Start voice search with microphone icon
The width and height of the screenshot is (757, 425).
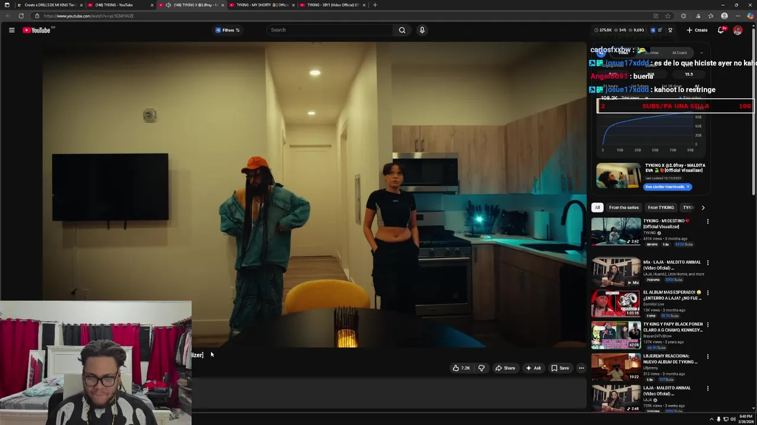pyautogui.click(x=422, y=30)
